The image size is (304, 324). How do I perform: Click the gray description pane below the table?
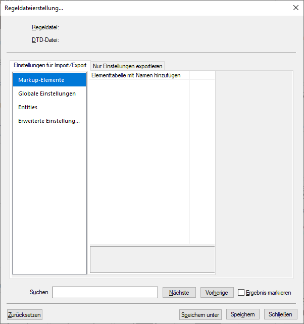click(152, 259)
